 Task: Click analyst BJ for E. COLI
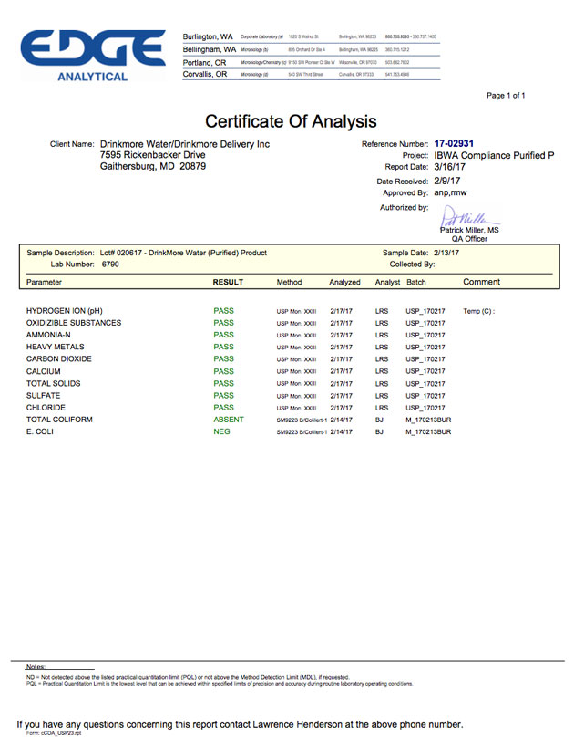pos(379,432)
